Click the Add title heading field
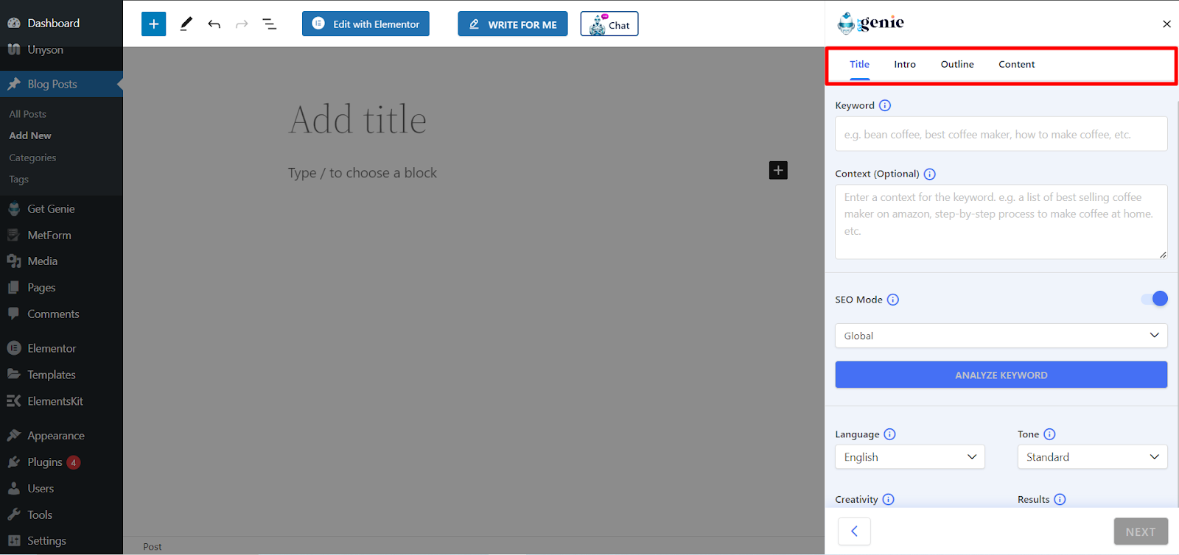The width and height of the screenshot is (1179, 555). tap(357, 120)
